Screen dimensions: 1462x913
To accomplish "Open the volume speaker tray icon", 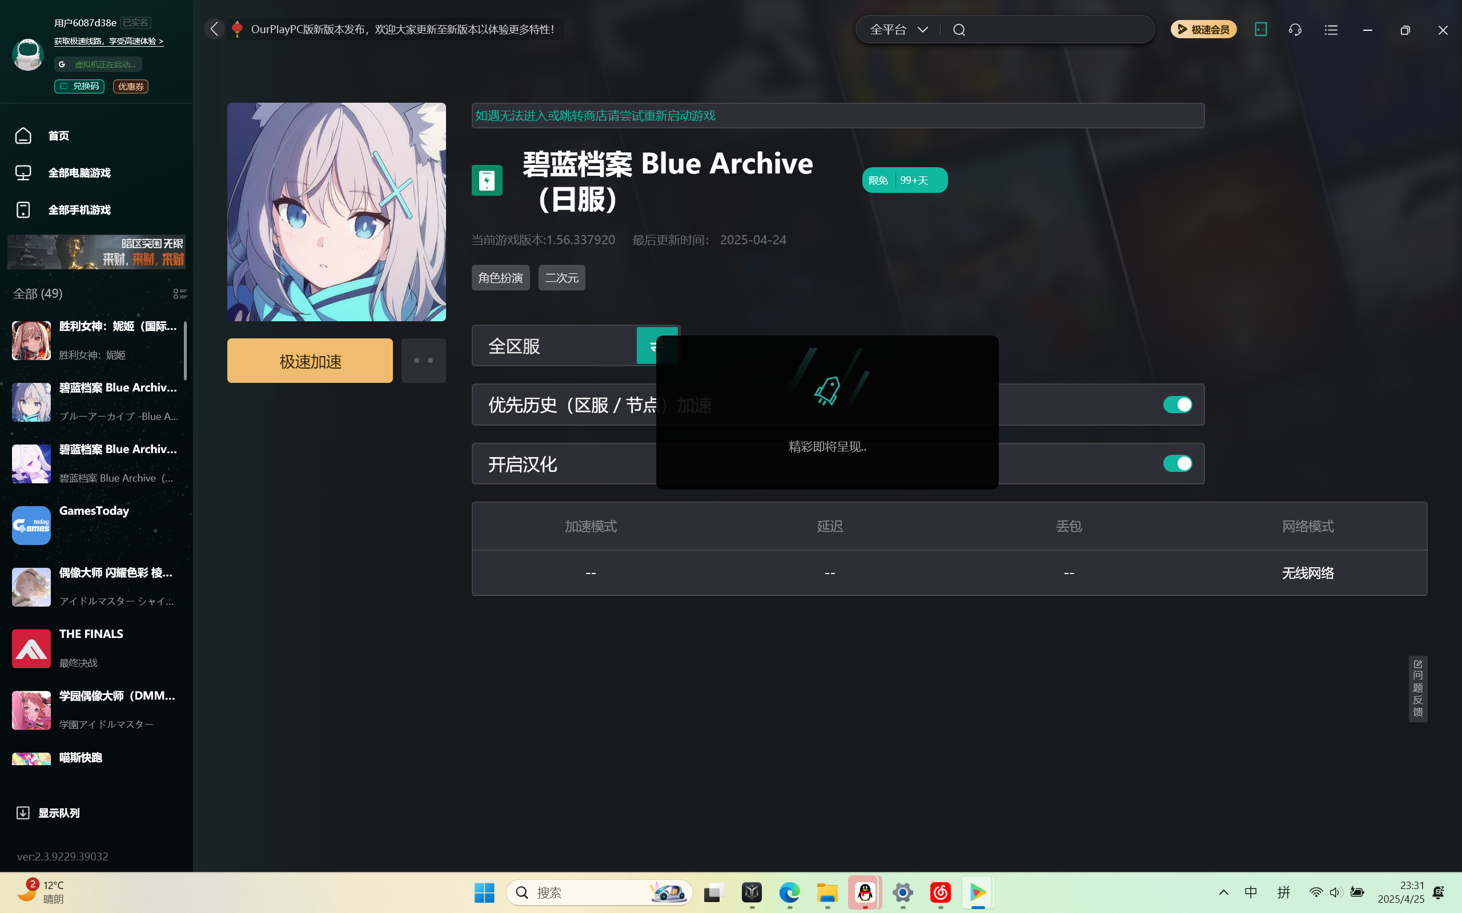I will coord(1336,892).
